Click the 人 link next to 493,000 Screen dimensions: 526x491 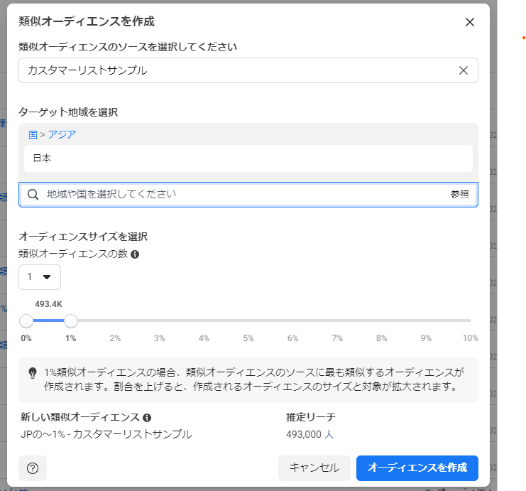(x=329, y=434)
